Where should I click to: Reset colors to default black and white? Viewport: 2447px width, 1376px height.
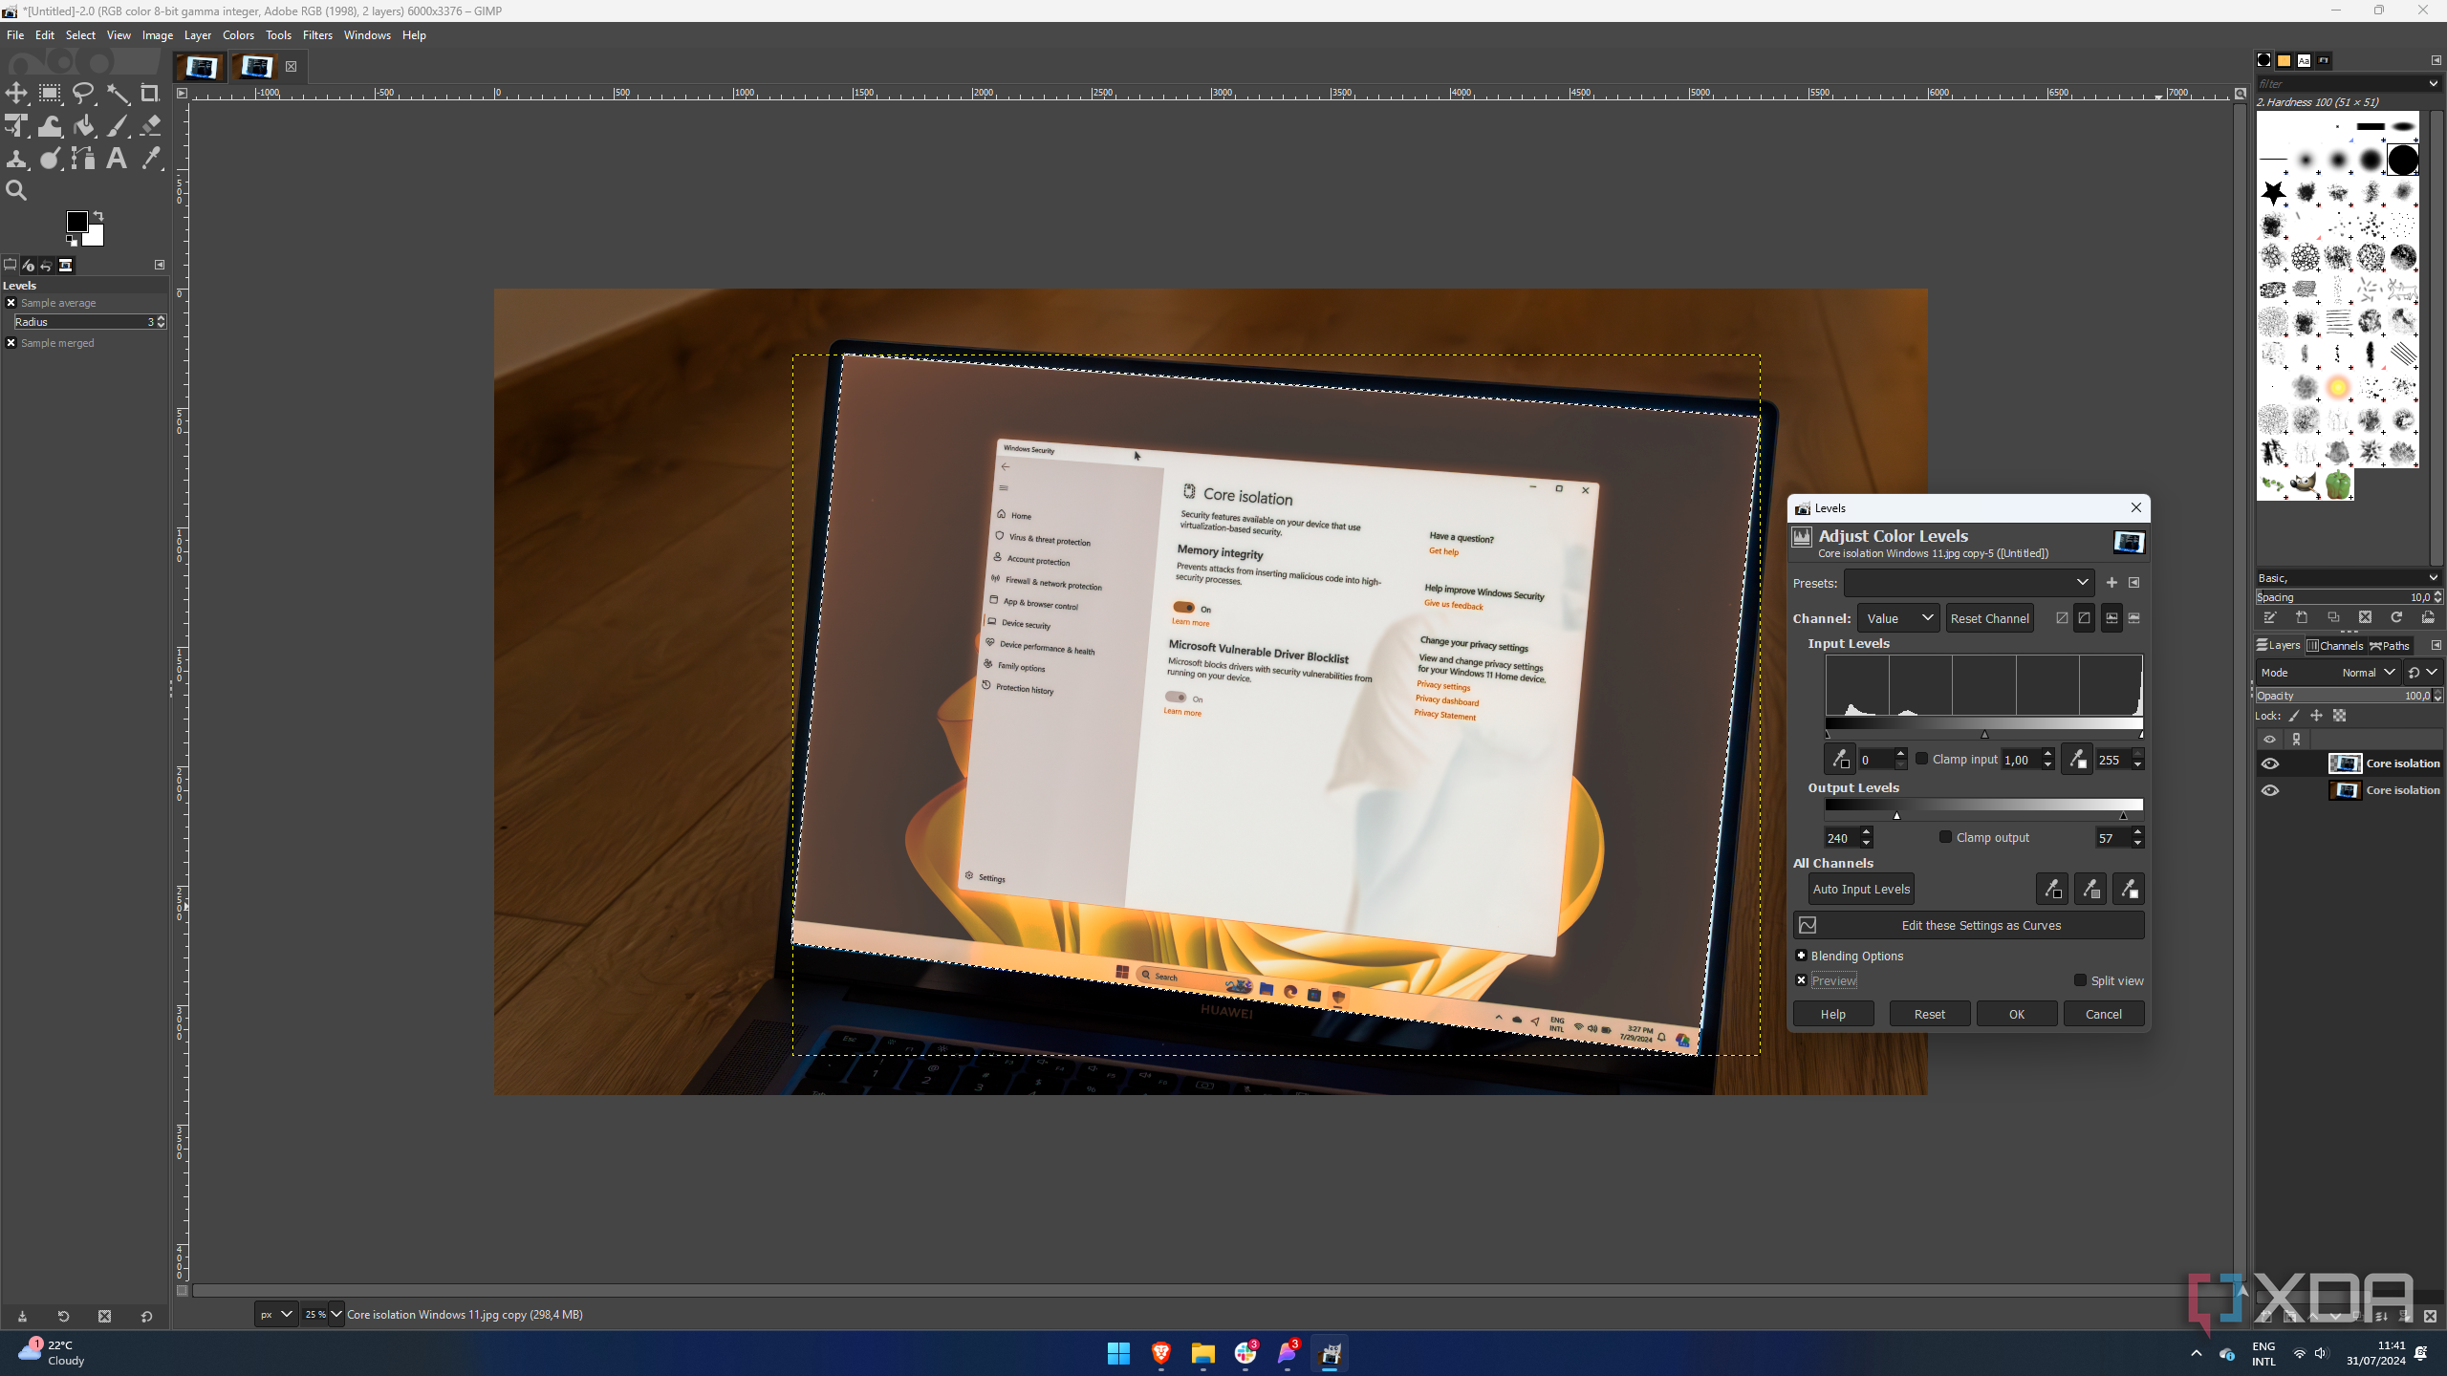[x=72, y=241]
